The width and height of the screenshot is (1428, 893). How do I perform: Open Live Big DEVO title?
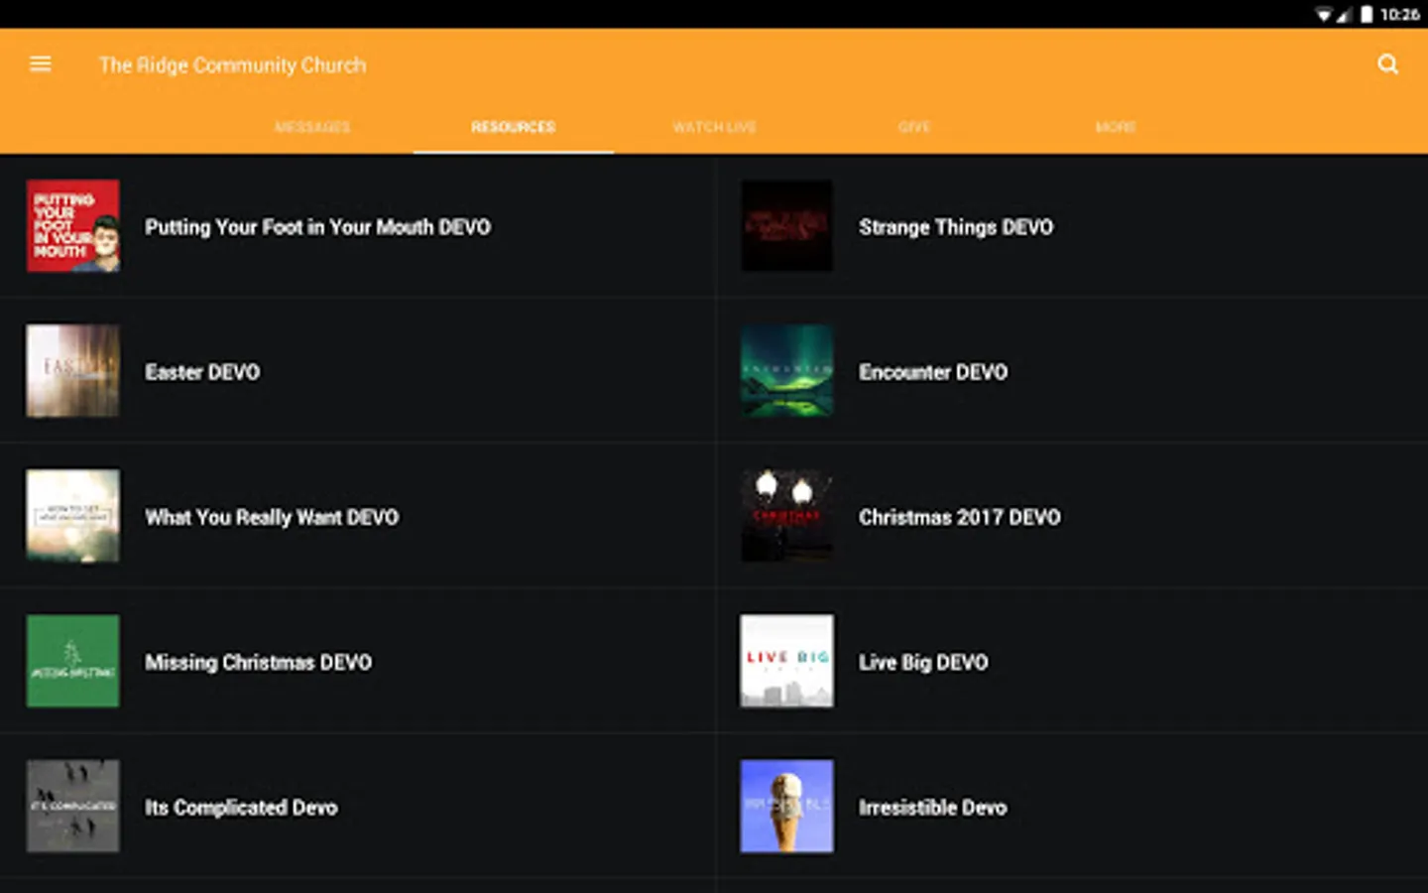point(923,662)
